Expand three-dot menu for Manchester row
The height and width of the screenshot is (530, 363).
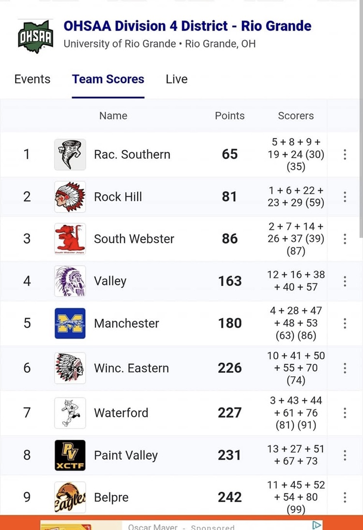click(x=345, y=323)
